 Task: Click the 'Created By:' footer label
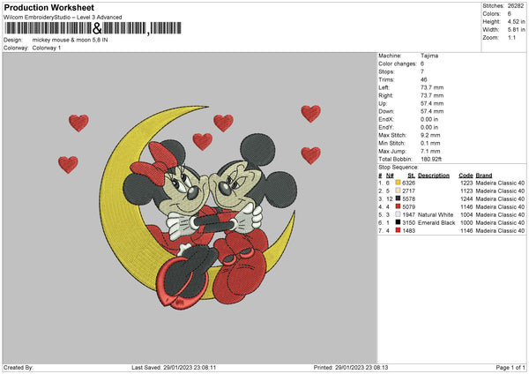[19, 367]
